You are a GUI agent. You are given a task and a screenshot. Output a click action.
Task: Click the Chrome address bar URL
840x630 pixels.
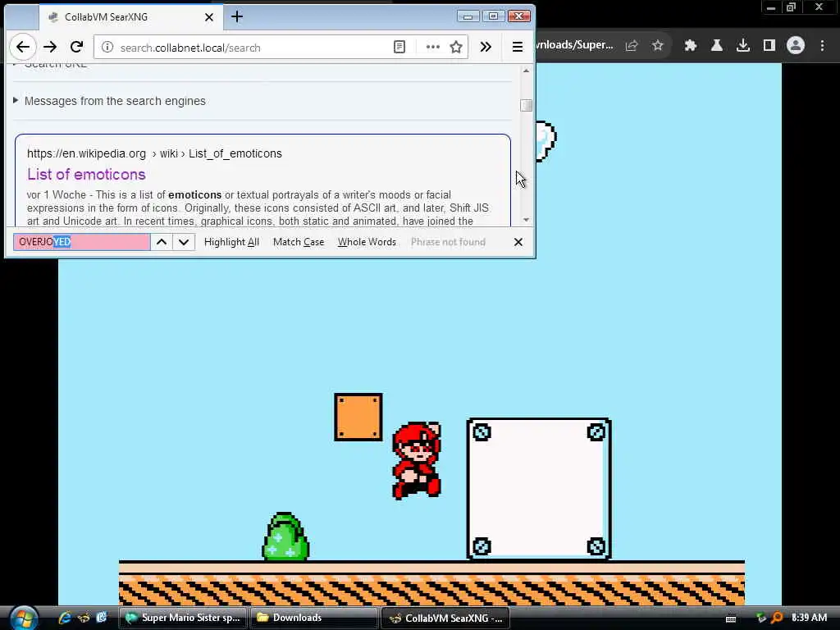(x=575, y=45)
